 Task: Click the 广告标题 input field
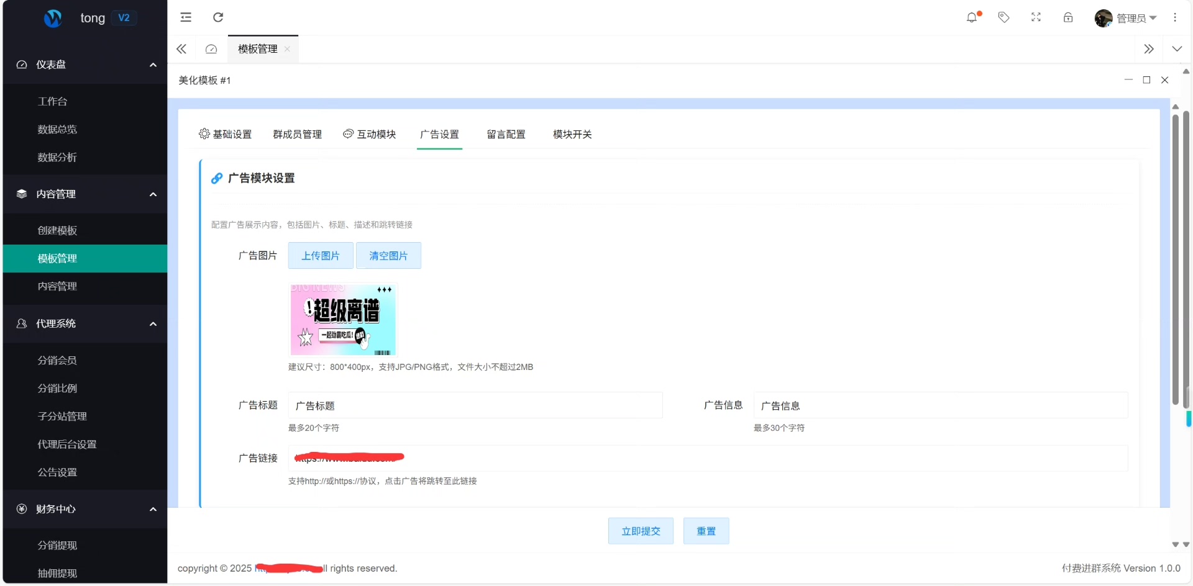point(475,405)
